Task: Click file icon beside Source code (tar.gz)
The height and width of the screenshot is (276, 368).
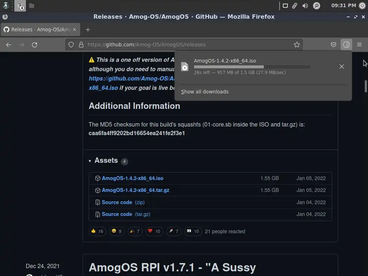Action: [x=98, y=214]
